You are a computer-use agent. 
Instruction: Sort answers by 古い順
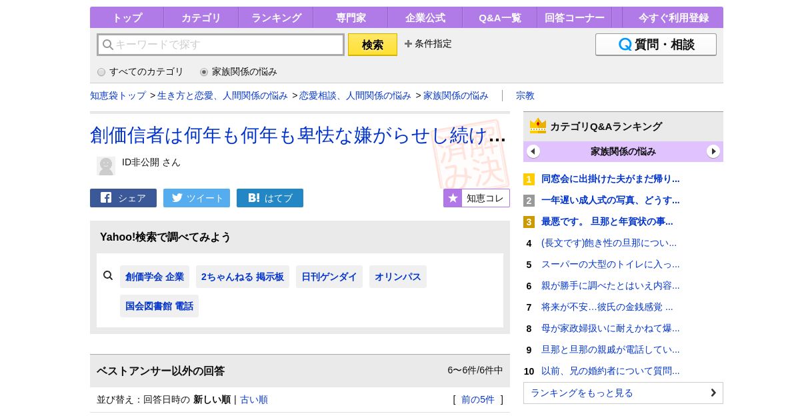click(254, 399)
